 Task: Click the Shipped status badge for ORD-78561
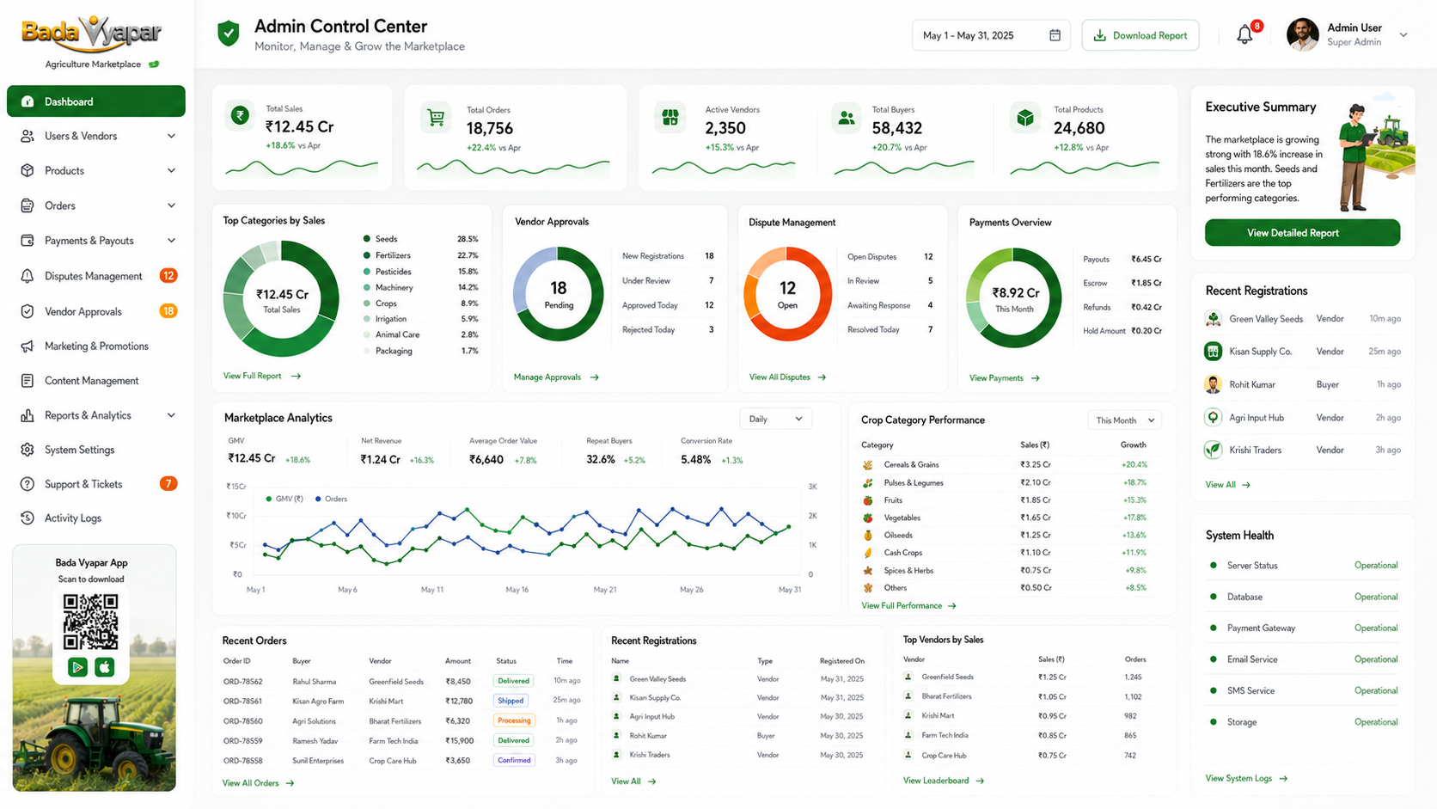(x=511, y=701)
